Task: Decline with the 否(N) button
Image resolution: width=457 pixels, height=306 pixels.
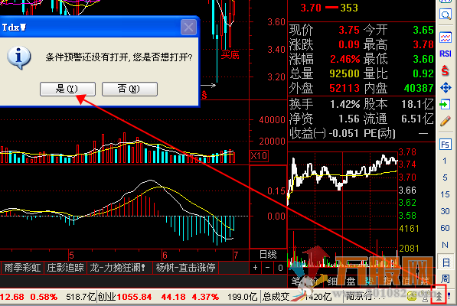Action: coord(129,89)
